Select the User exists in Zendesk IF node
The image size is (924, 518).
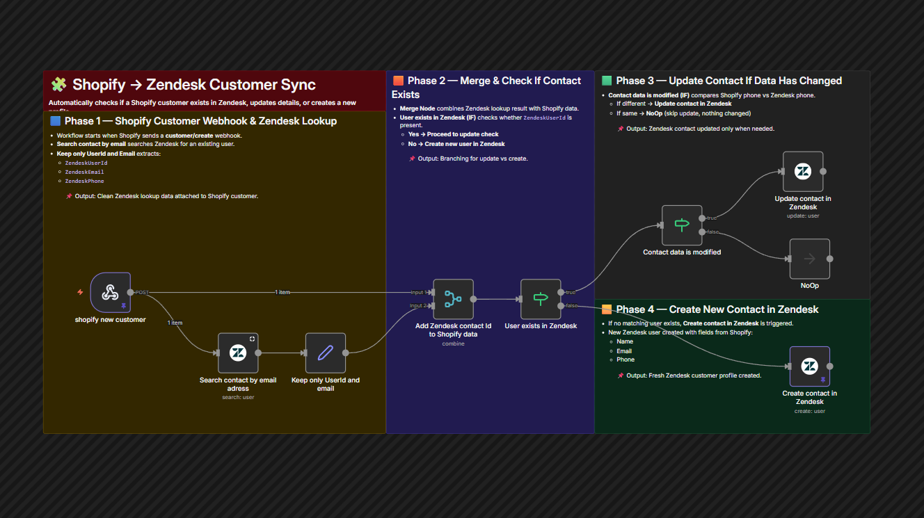point(541,298)
